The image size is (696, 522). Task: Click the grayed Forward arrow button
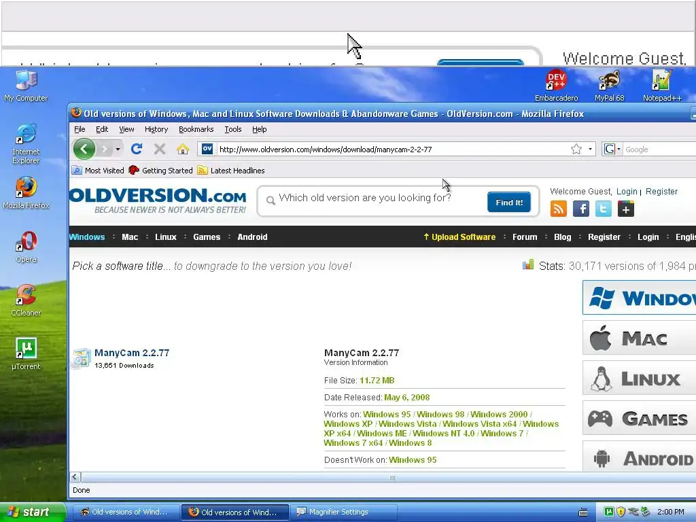(x=104, y=149)
